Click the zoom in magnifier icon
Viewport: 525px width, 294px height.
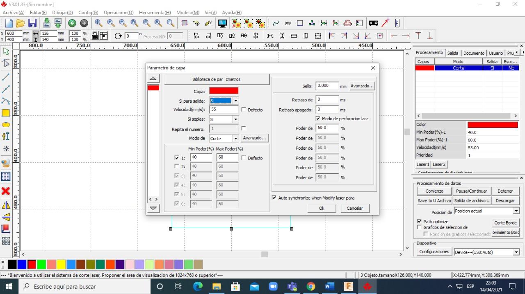coord(111,23)
